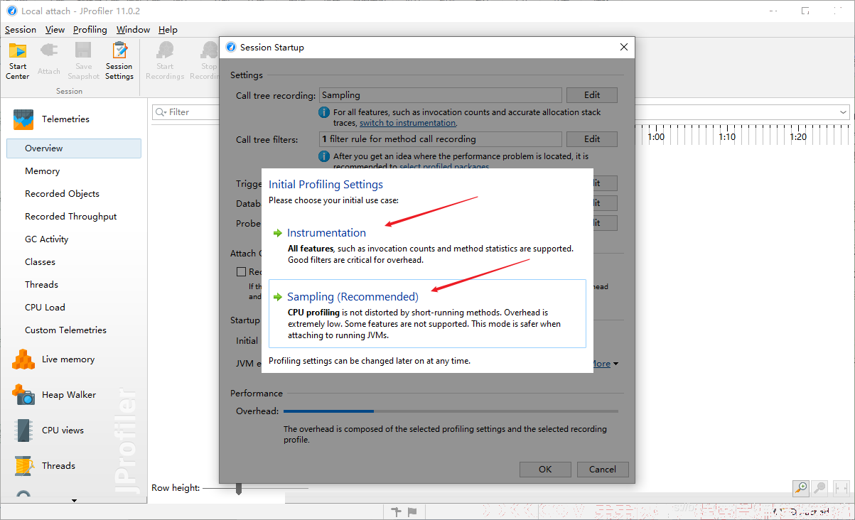The height and width of the screenshot is (520, 855).
Task: Open the Profiling menu
Action: coord(90,30)
